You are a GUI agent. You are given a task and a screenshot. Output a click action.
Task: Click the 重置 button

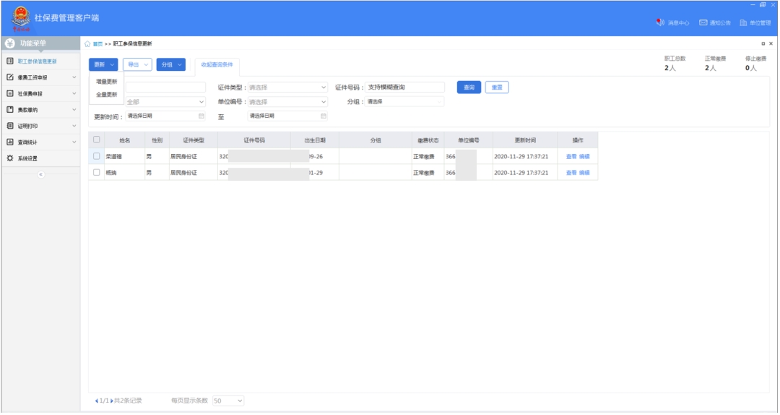[x=497, y=87]
